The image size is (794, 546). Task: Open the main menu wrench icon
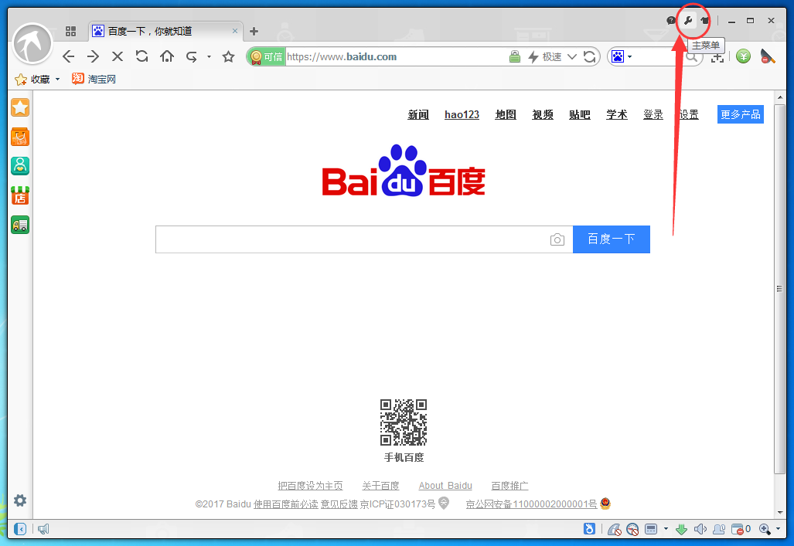688,20
